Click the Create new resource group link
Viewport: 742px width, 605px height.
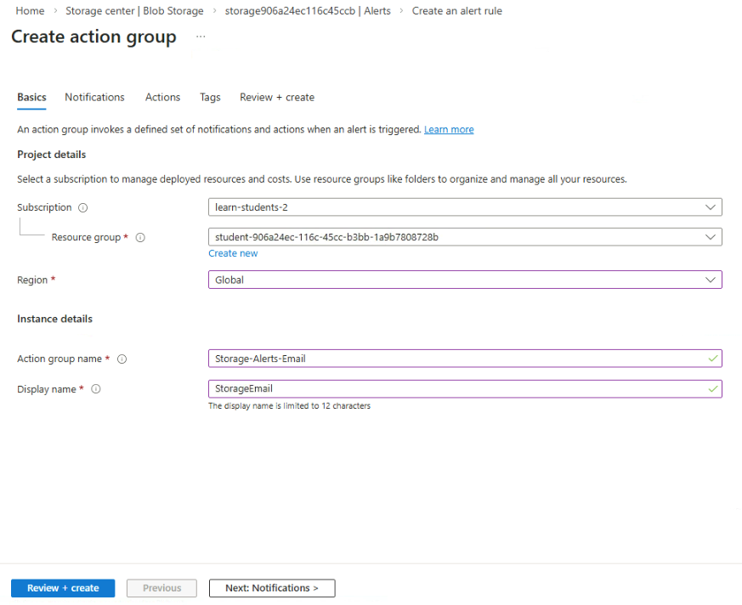[x=233, y=253]
